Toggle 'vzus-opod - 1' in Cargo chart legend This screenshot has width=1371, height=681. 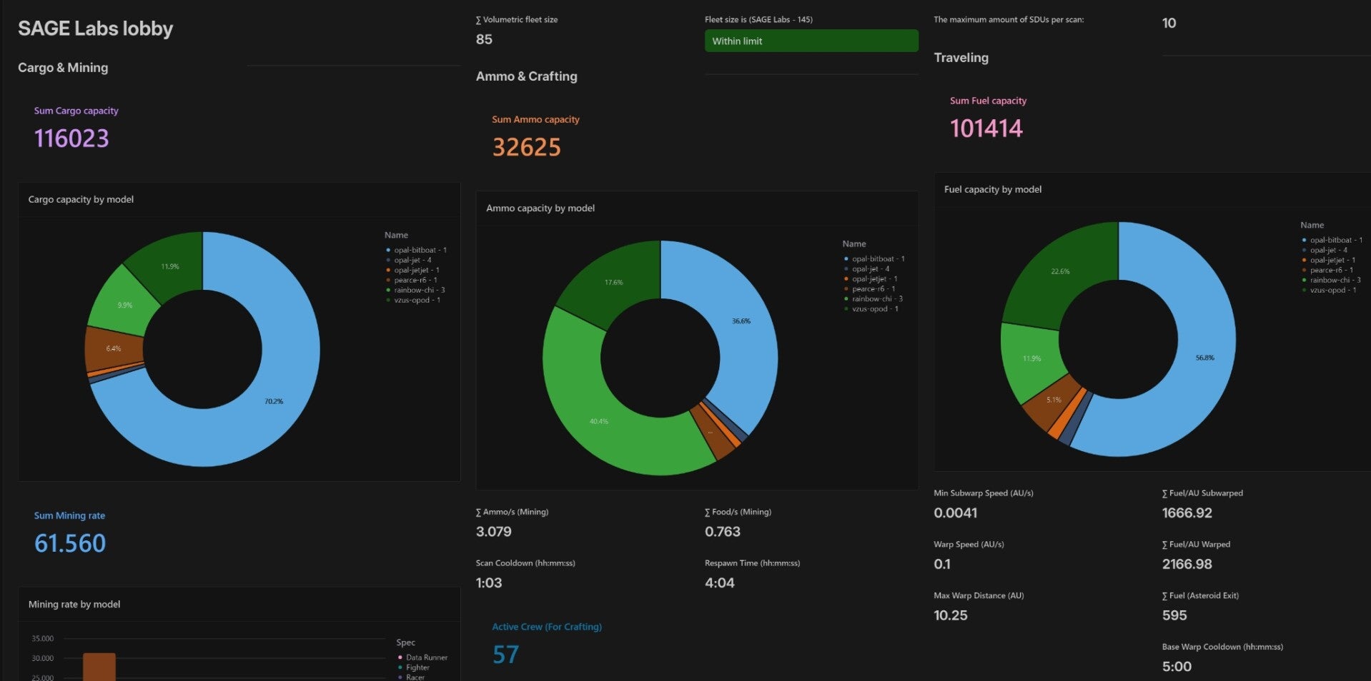(x=413, y=301)
